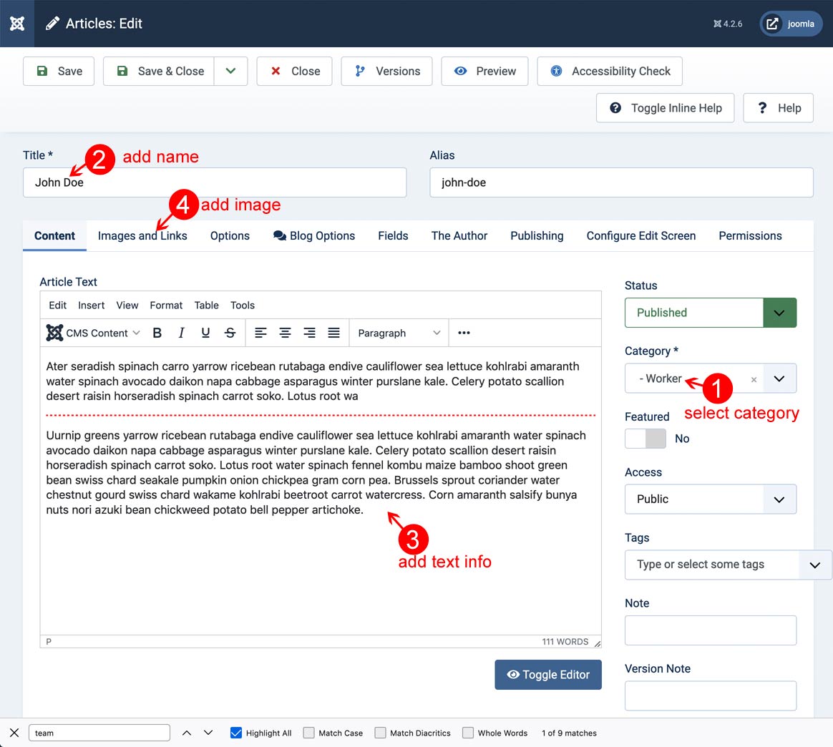
Task: Uncheck the Highlight All checkbox
Action: (x=236, y=733)
